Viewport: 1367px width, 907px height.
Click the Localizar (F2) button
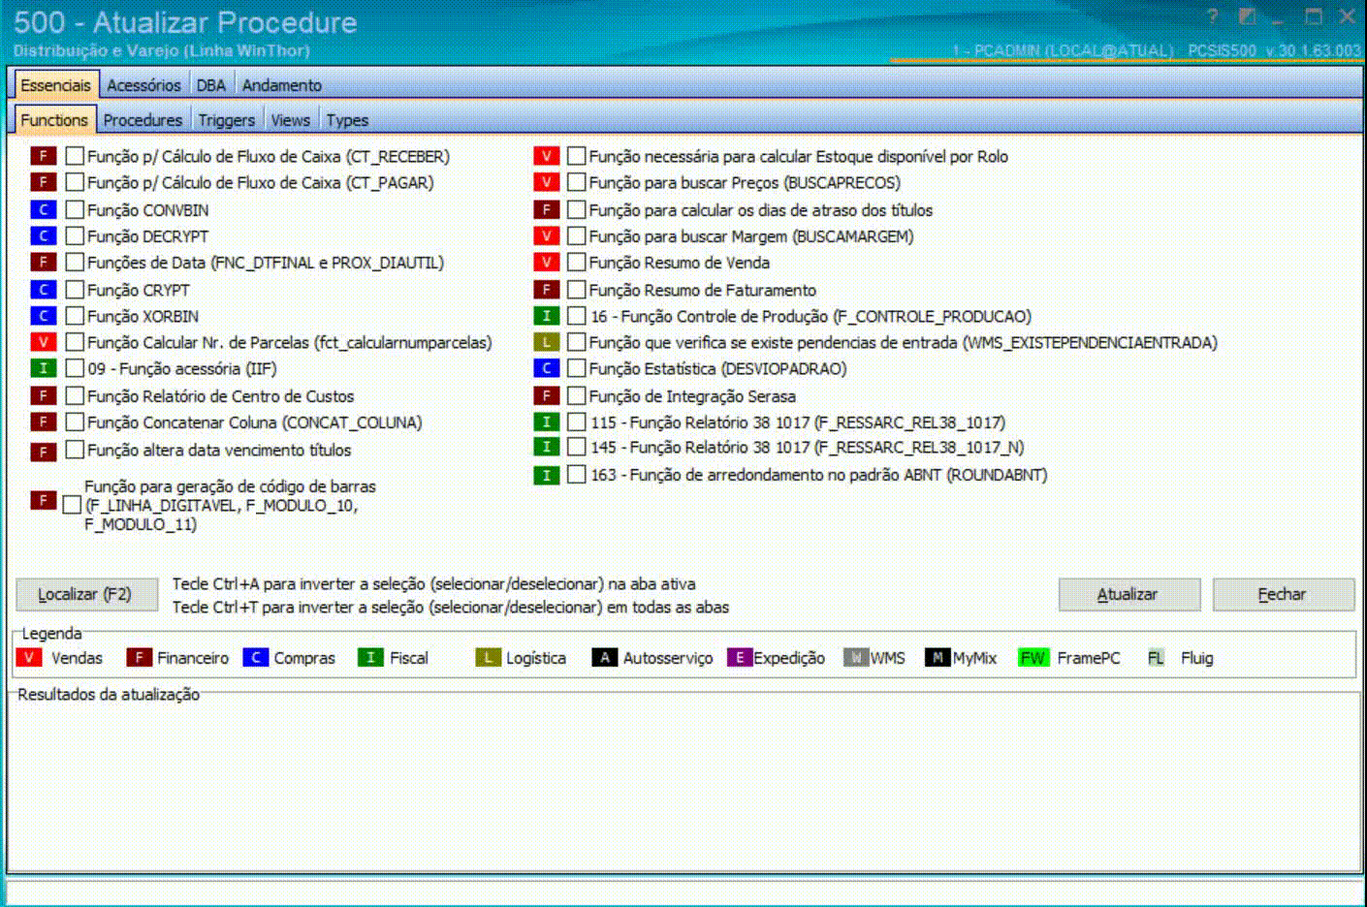(86, 594)
